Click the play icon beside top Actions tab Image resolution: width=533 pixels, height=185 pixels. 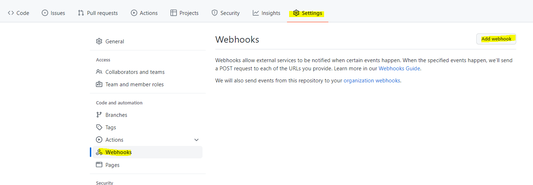pos(134,13)
